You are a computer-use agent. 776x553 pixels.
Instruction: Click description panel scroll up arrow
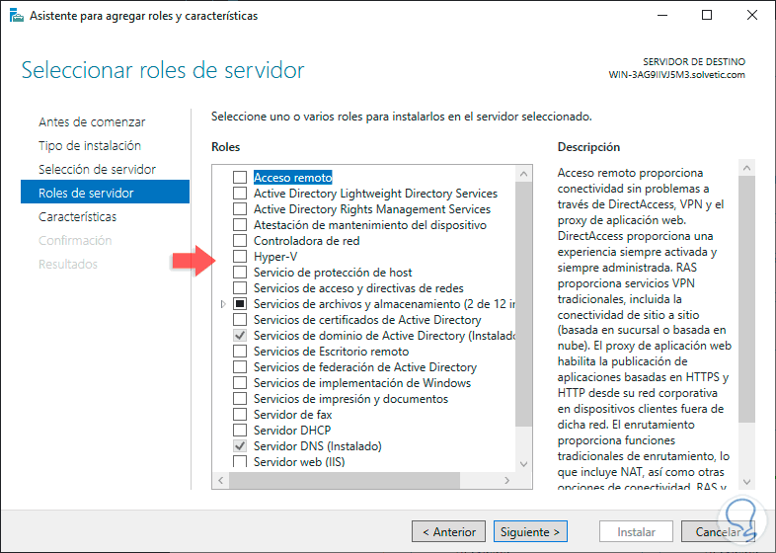point(746,168)
